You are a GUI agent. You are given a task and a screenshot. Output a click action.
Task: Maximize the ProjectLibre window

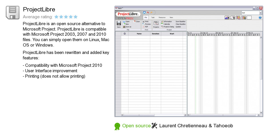(x=258, y=8)
